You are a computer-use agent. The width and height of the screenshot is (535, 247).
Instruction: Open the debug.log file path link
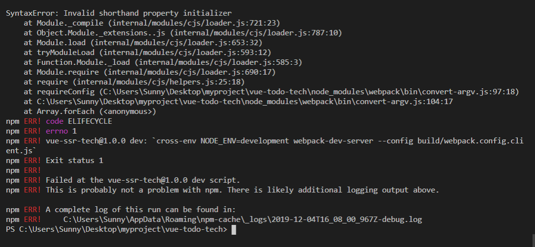coord(243,220)
